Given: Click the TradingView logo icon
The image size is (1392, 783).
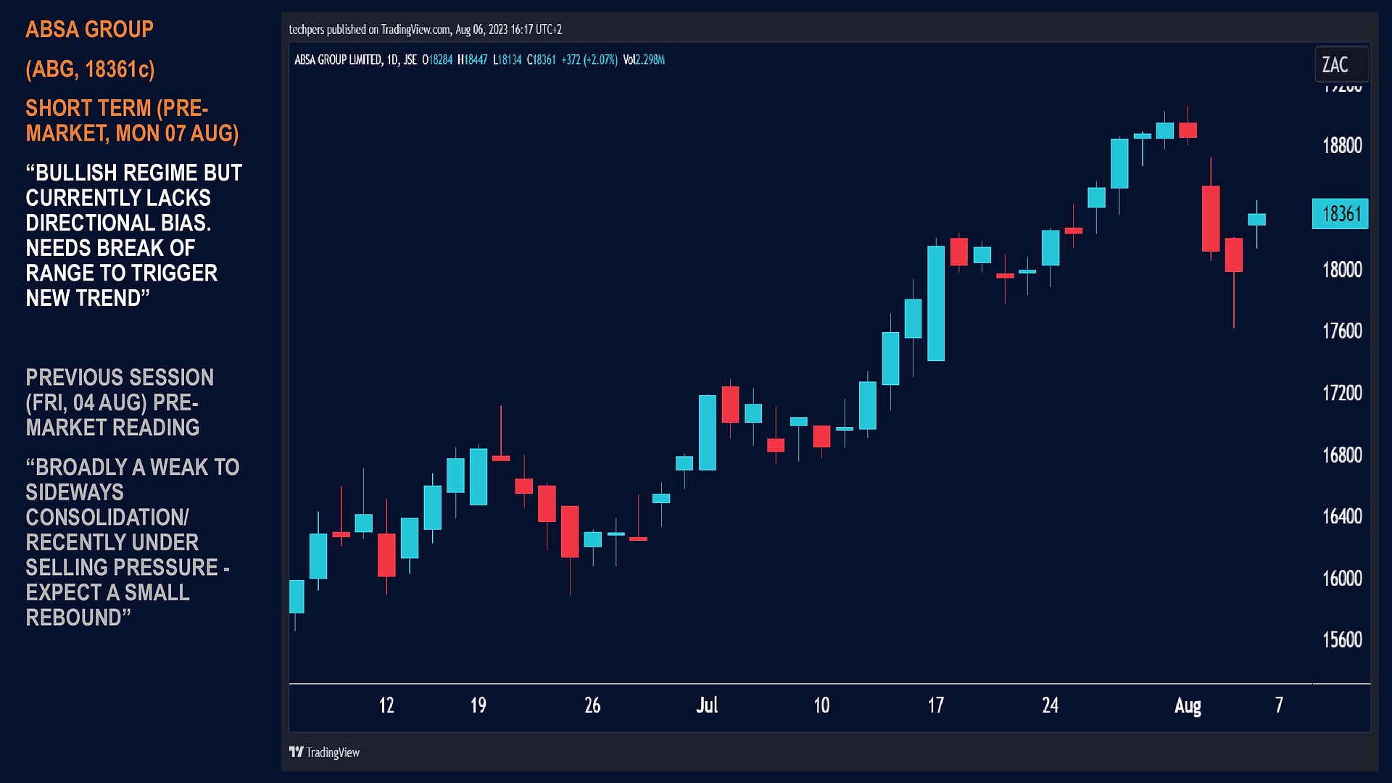Looking at the screenshot, I should (x=296, y=752).
